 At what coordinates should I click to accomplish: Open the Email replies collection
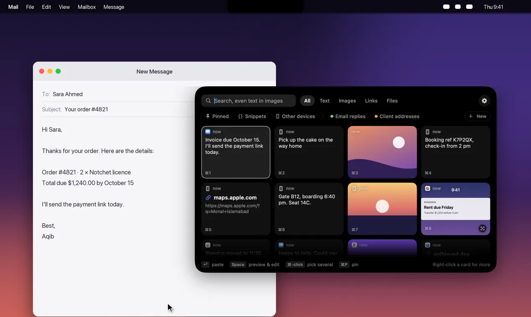tap(348, 116)
